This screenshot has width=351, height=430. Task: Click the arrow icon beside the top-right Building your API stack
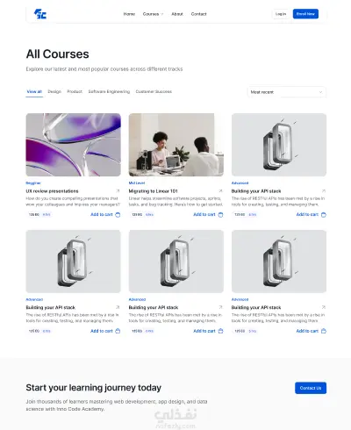pyautogui.click(x=324, y=191)
